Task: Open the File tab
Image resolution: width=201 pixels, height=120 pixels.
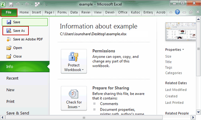Action: 9,12
